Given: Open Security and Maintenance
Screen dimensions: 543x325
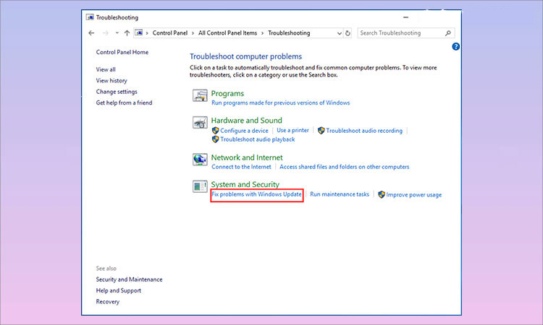Looking at the screenshot, I should tap(129, 279).
